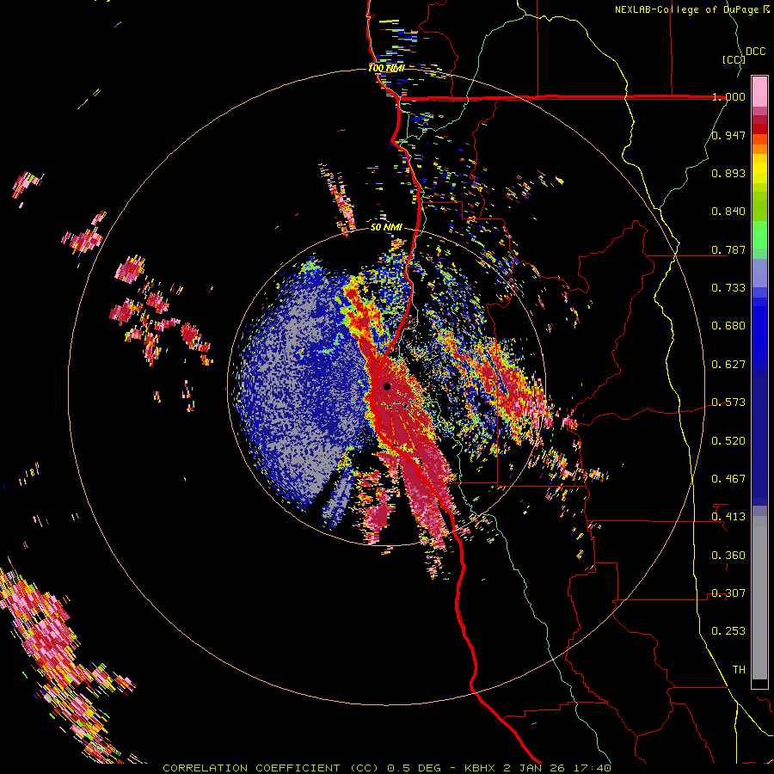Select the 0.307 legend value

(x=728, y=593)
